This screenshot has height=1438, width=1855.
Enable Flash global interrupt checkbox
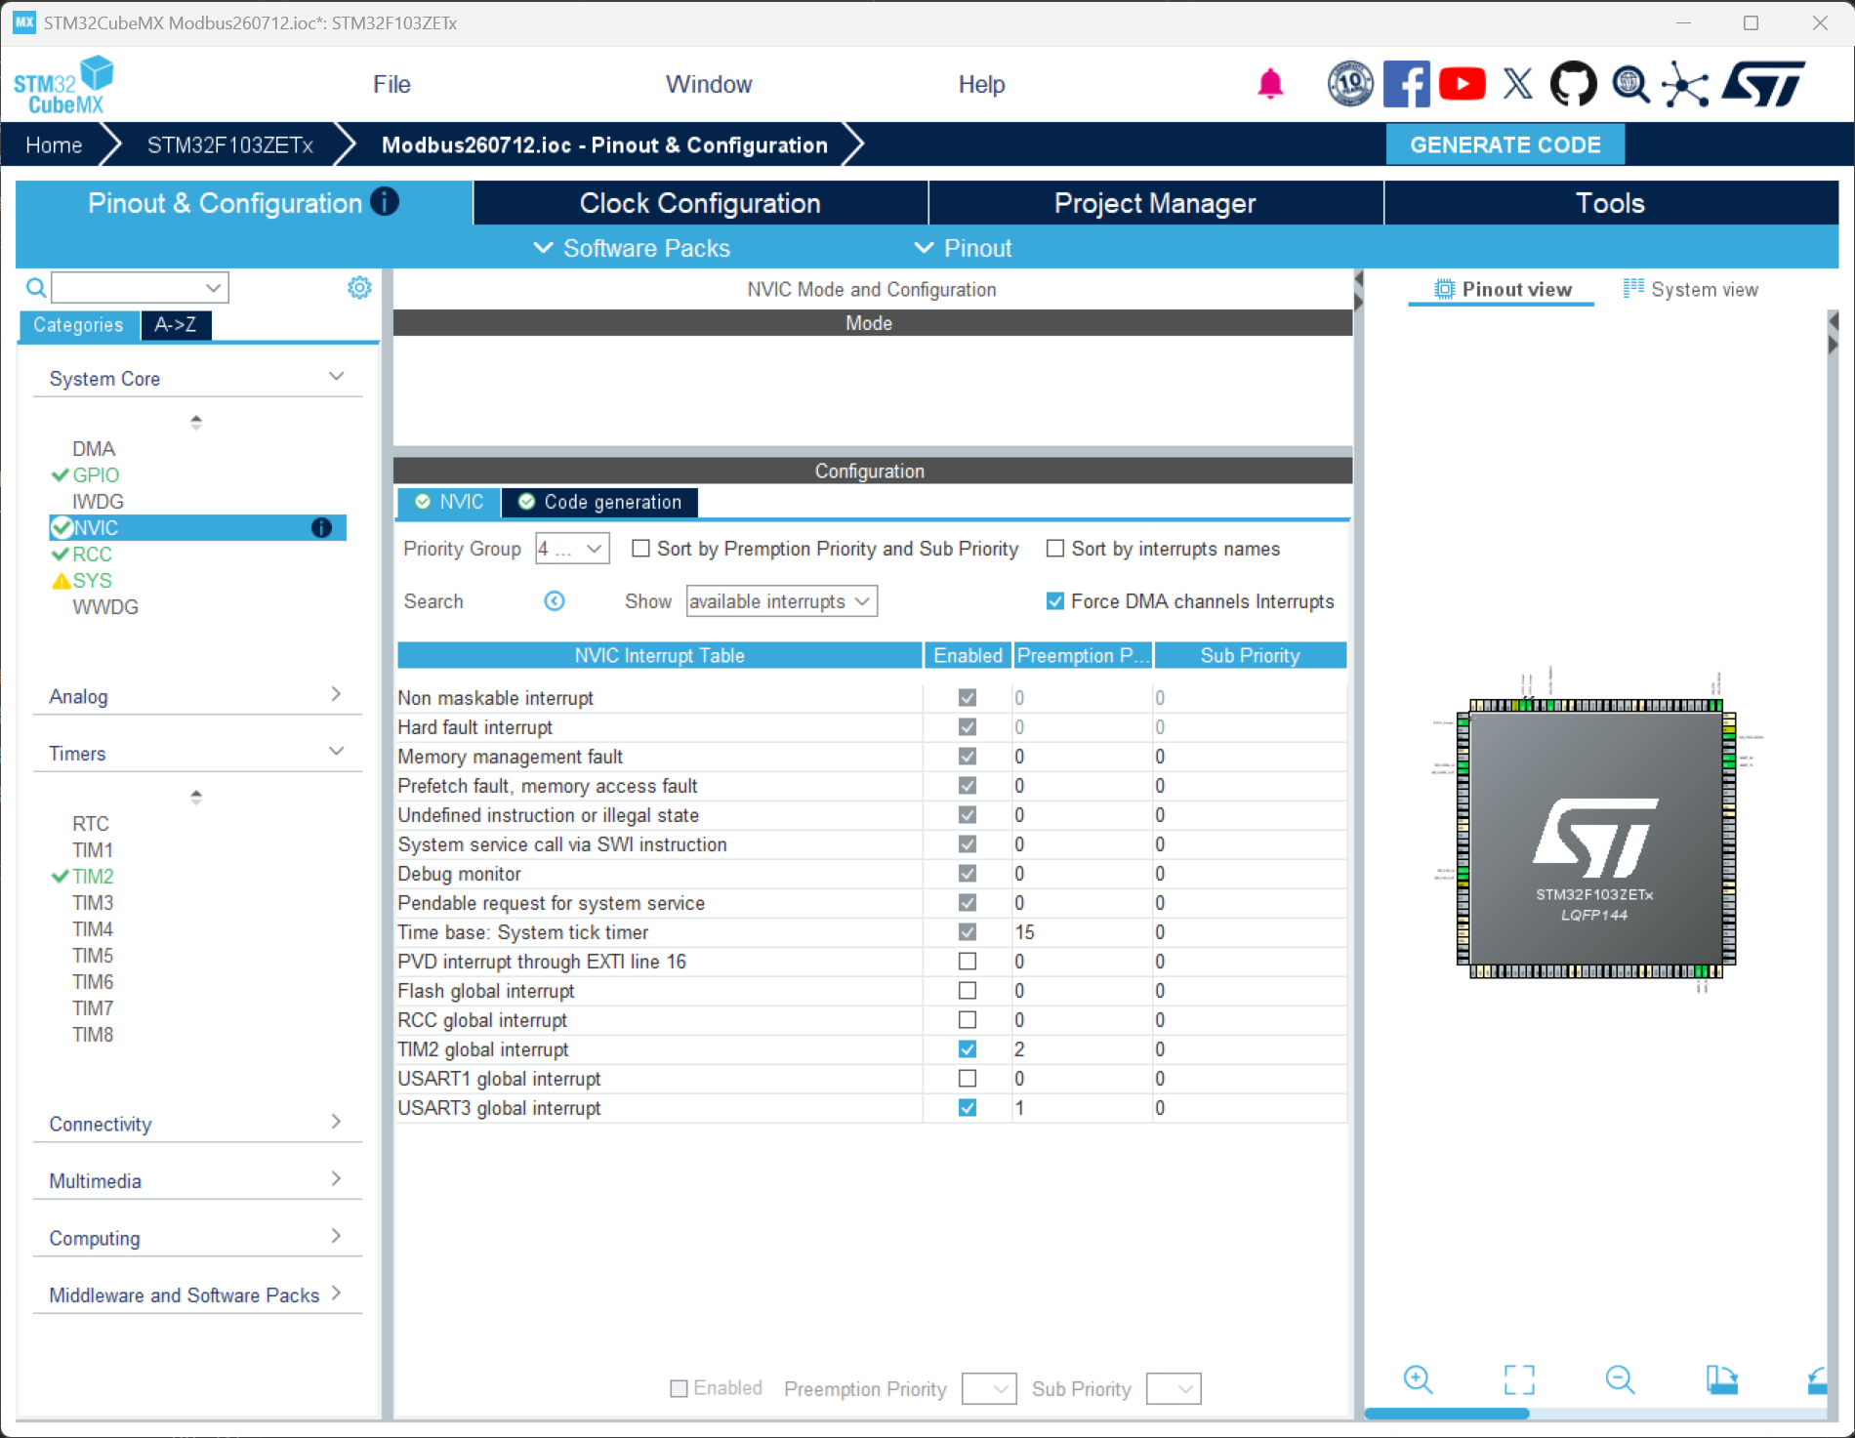pos(968,991)
